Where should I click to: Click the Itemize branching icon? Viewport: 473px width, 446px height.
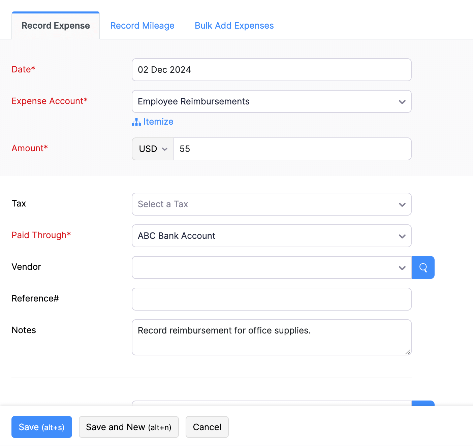tap(136, 122)
